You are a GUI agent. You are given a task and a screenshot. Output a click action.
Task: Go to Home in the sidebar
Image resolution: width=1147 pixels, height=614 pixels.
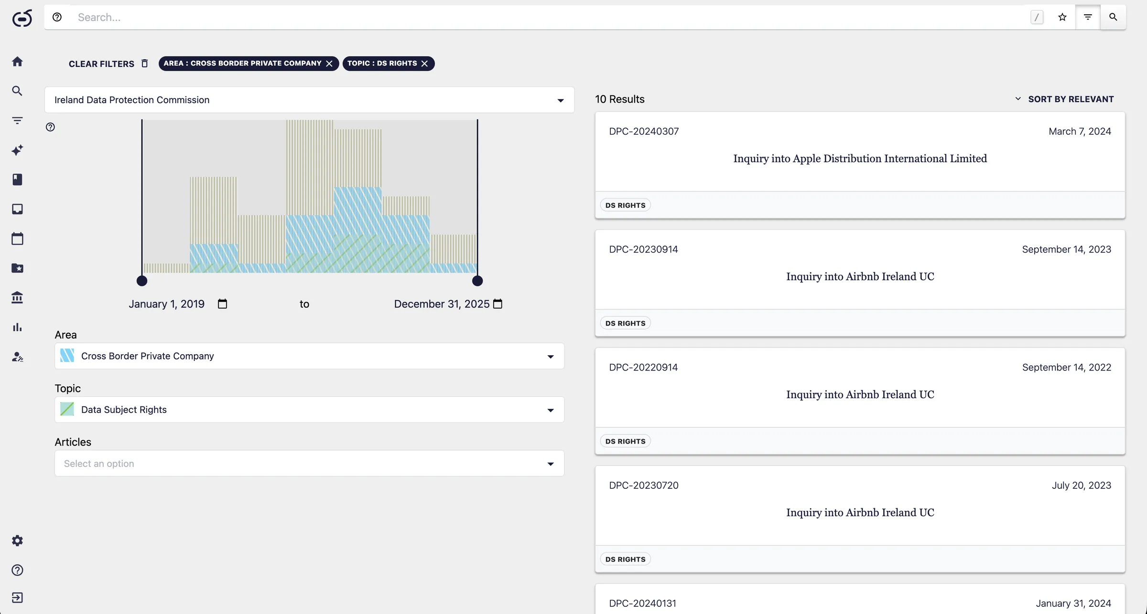point(17,62)
